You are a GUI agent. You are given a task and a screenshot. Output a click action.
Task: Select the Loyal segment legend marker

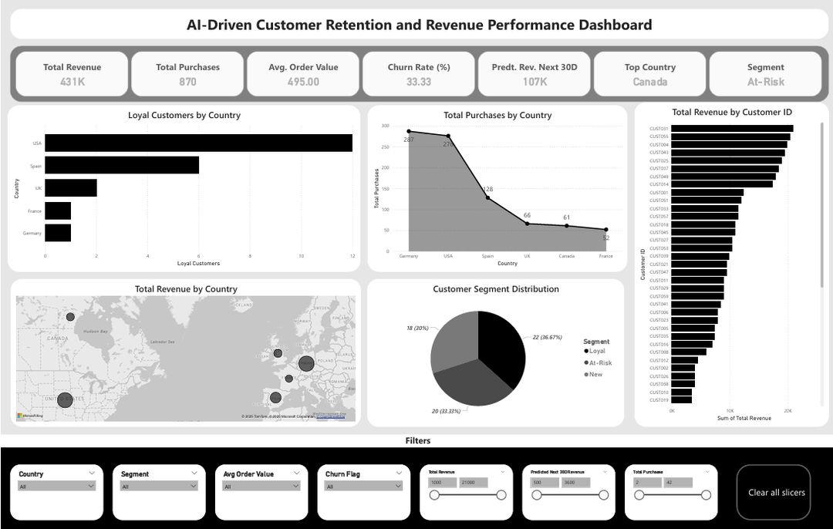coord(586,351)
